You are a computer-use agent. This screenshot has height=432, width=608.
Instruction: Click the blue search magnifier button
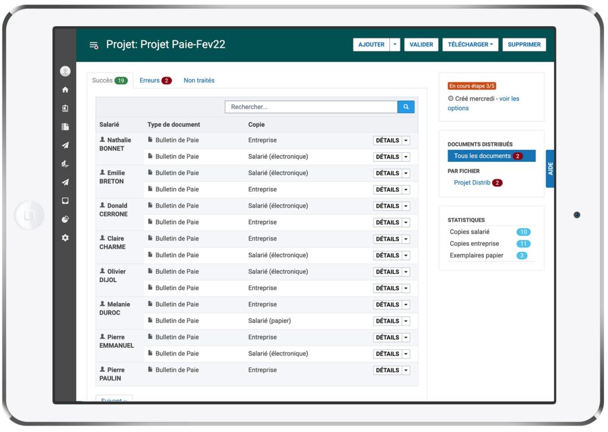(x=406, y=107)
